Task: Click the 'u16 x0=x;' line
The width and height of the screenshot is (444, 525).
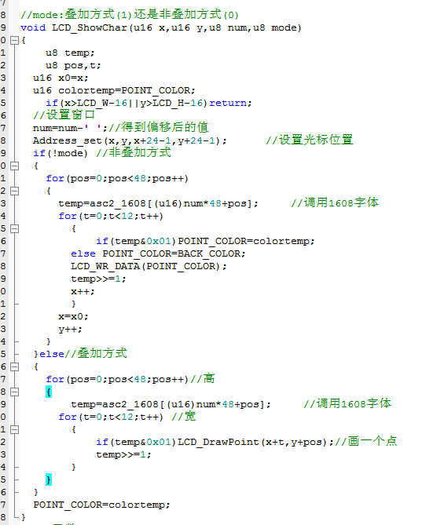Action: pyautogui.click(x=61, y=78)
